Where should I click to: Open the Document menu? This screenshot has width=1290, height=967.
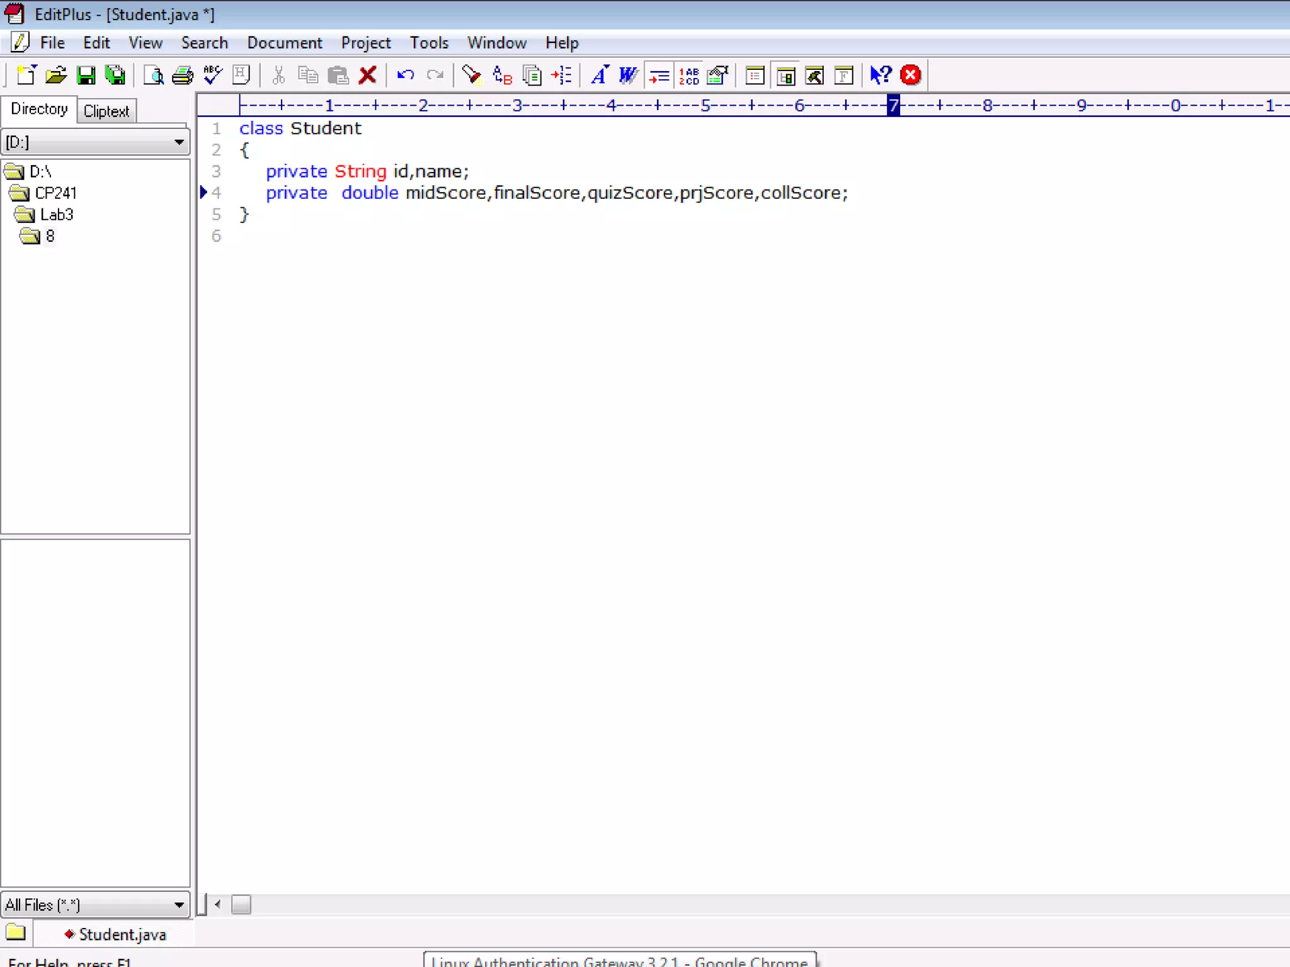click(284, 43)
